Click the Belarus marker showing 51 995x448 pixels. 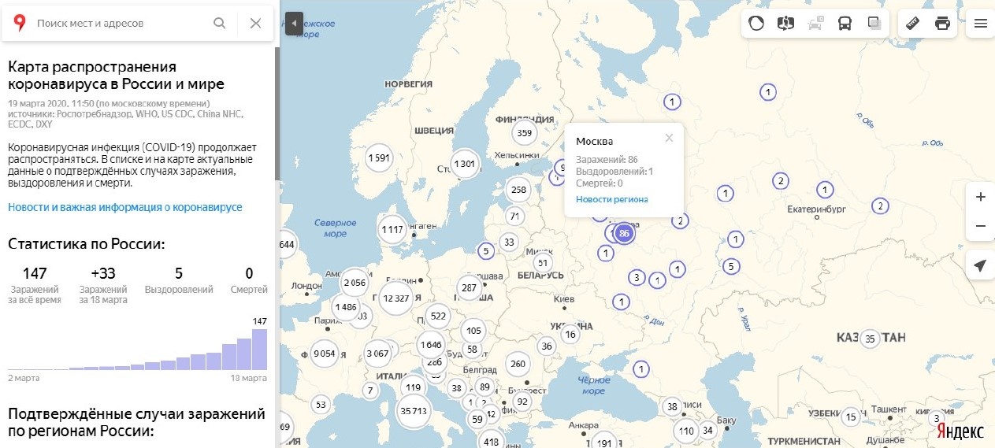(541, 262)
